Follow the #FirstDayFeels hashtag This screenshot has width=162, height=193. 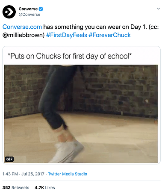(67, 35)
